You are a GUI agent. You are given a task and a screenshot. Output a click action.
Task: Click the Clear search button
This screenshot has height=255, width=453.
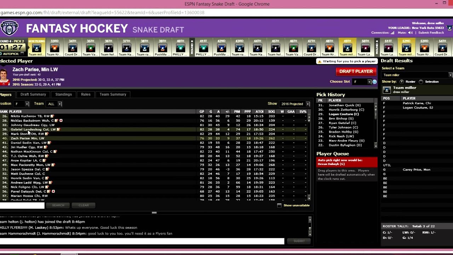[84, 205]
